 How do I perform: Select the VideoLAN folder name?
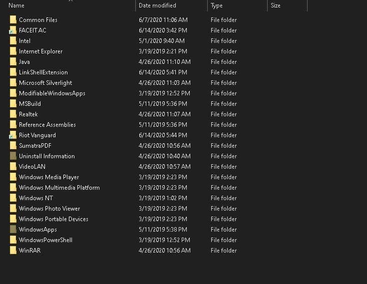[x=32, y=167]
